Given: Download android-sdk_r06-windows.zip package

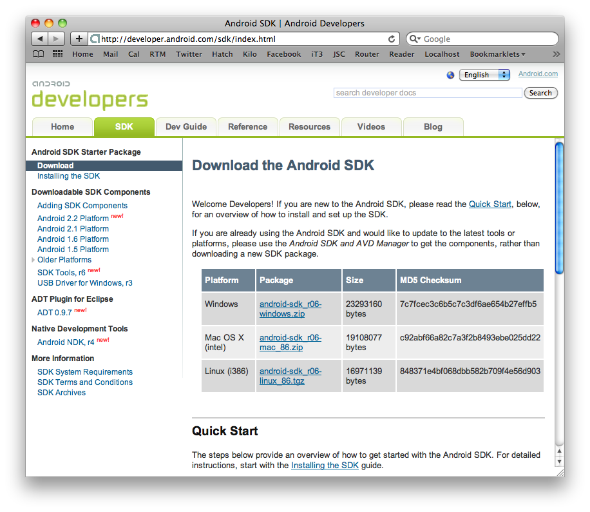Looking at the screenshot, I should point(290,309).
